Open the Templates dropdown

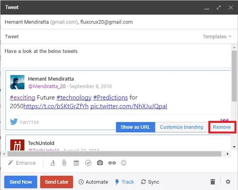[x=217, y=36]
